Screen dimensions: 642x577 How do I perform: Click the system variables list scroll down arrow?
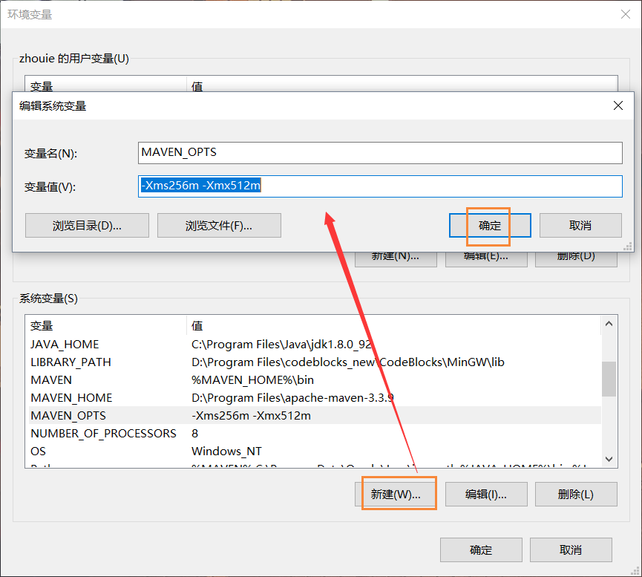pyautogui.click(x=609, y=459)
